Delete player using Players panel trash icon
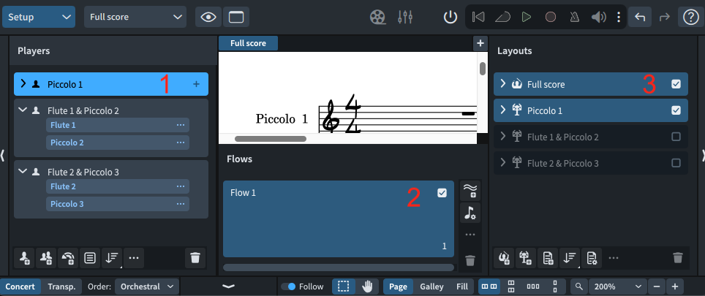The width and height of the screenshot is (705, 296). coord(195,257)
